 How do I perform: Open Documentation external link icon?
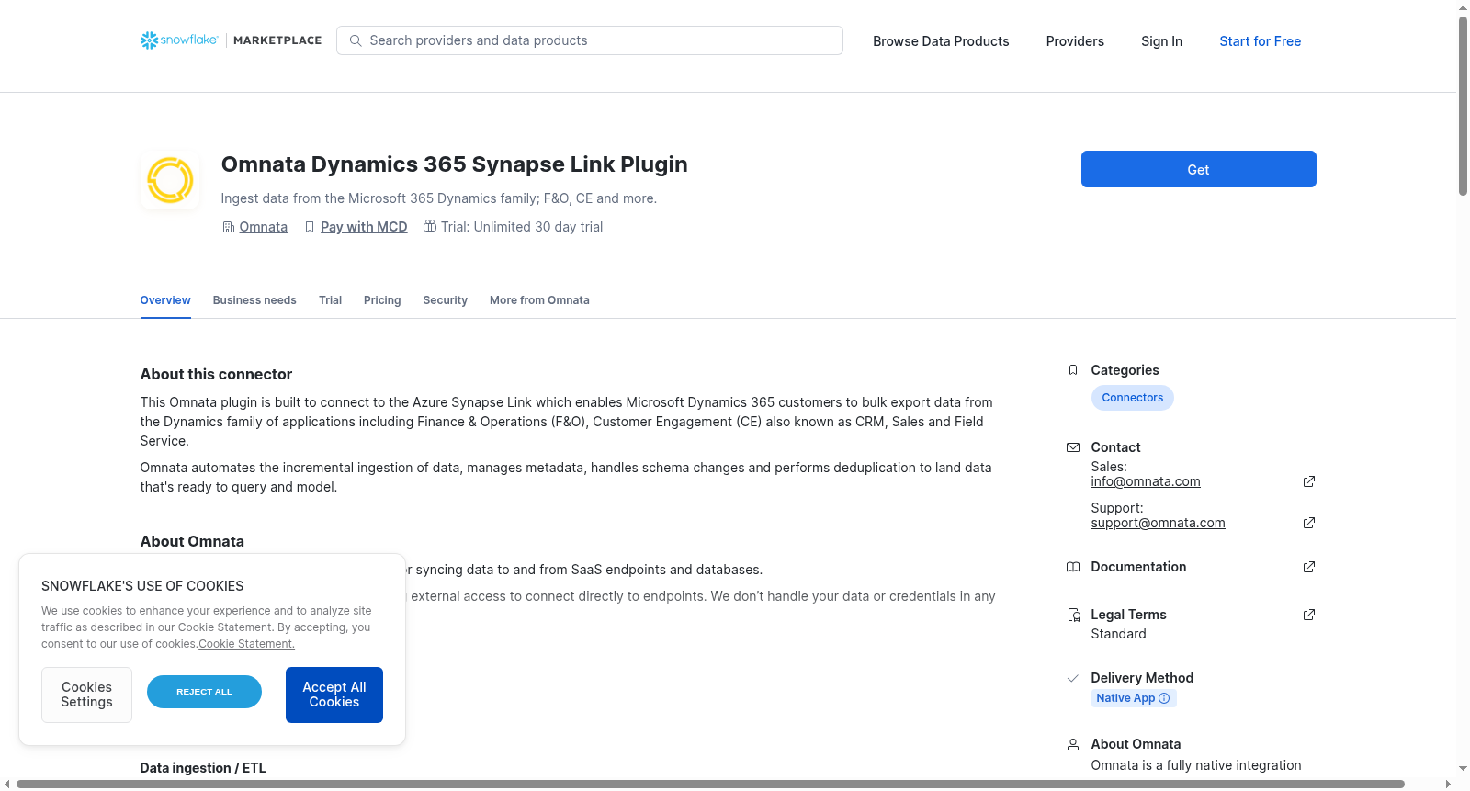(1309, 567)
